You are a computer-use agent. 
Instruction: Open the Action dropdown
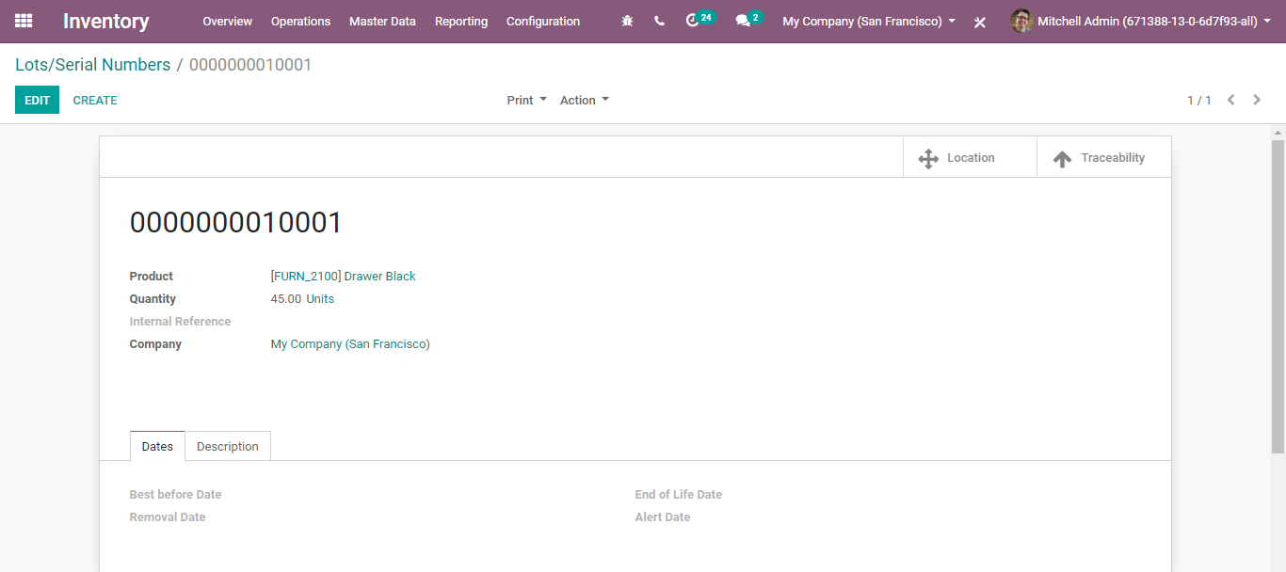(584, 100)
